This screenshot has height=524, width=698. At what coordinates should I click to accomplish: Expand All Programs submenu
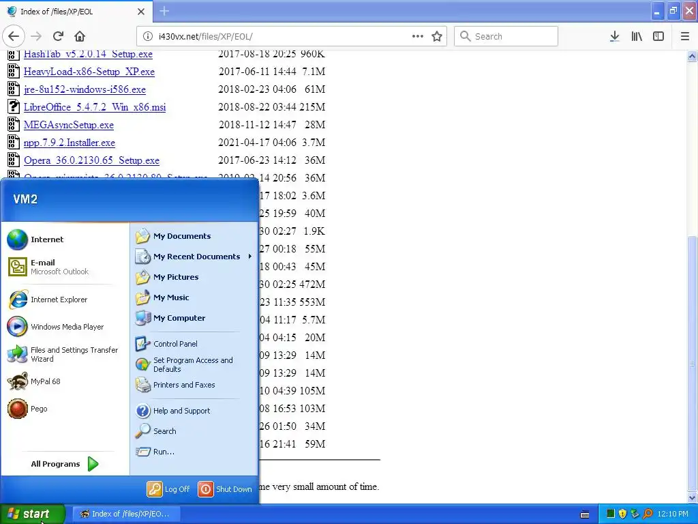65,464
